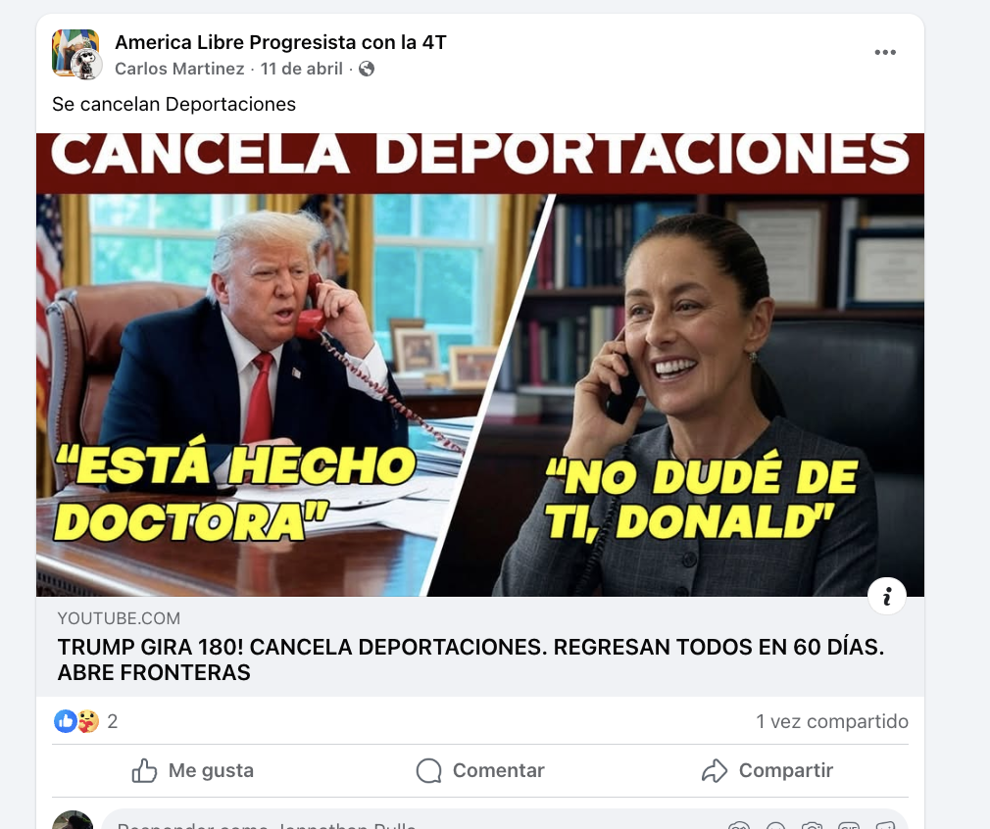
Task: Click the GIF icon in comment box
Action: (849, 826)
